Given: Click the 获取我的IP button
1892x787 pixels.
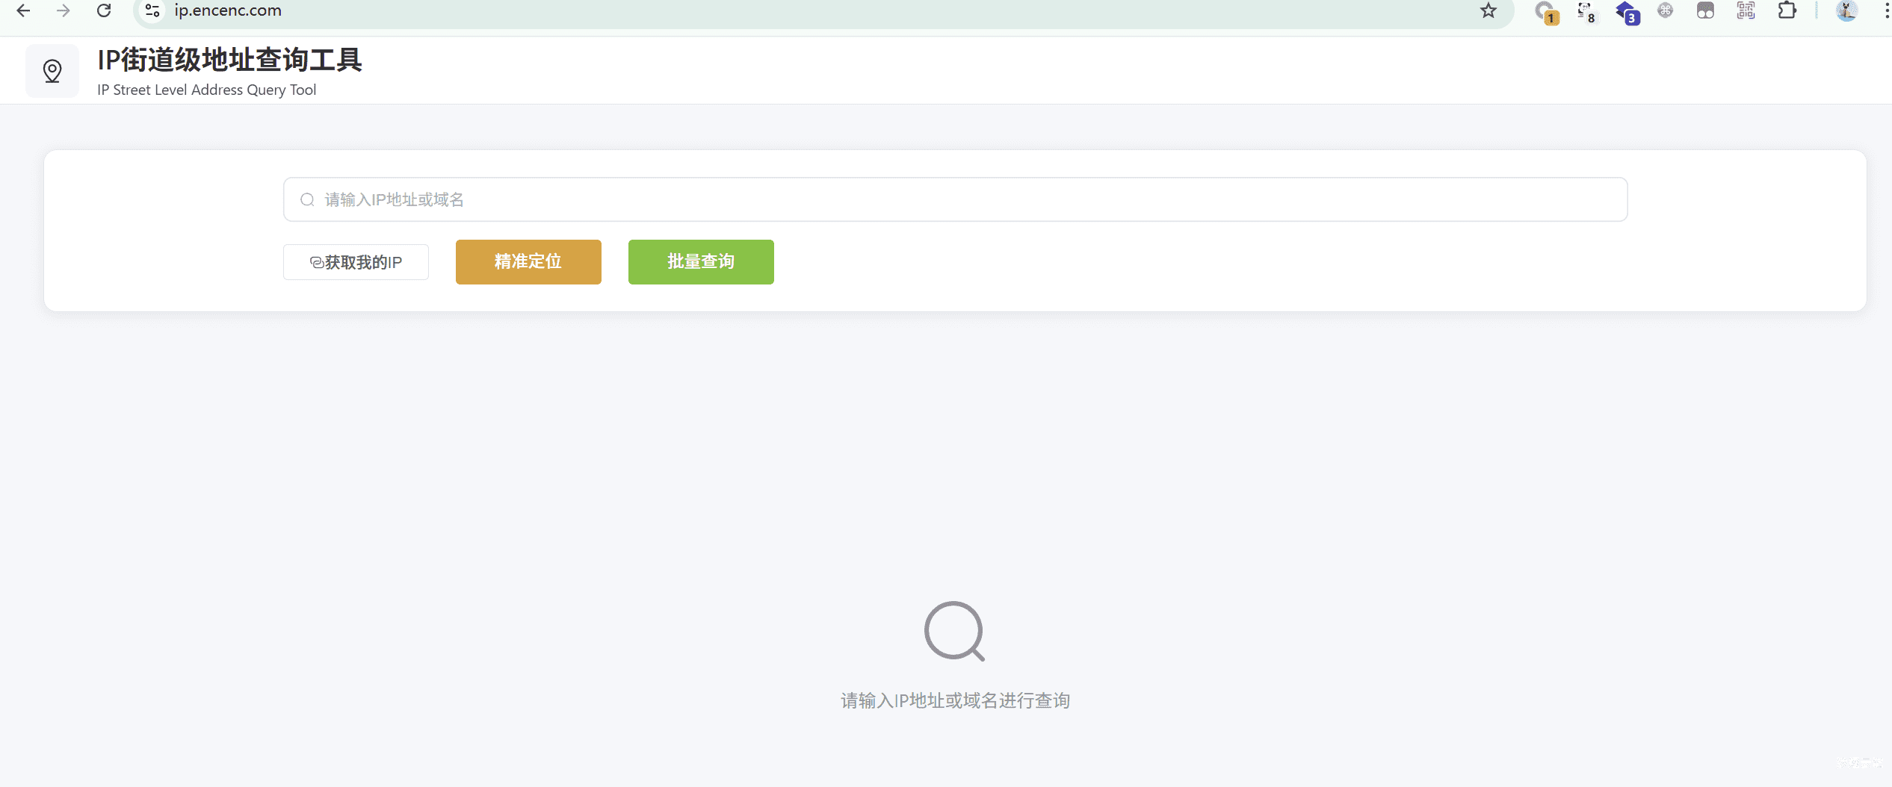Looking at the screenshot, I should point(356,262).
